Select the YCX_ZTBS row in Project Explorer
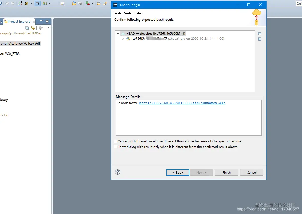Image resolution: width=302 pixels, height=214 pixels. tap(10, 54)
